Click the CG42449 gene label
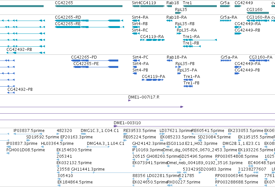Screen dimensions: 275x187 point(244,3)
